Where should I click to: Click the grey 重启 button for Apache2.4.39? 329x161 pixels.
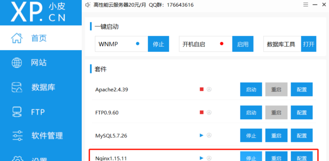tap(276, 89)
